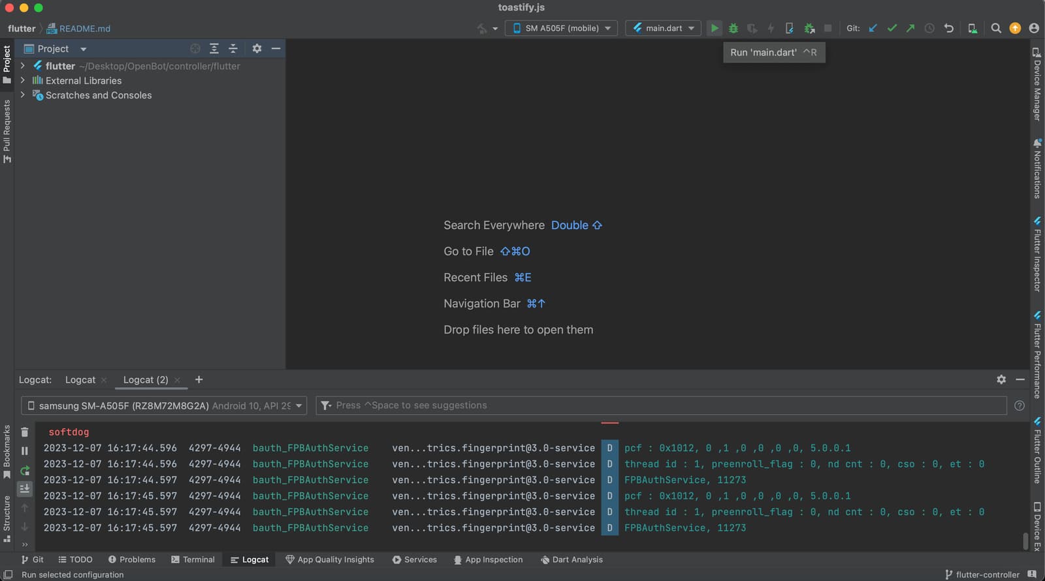Commit changes using the Git checkmark
The height and width of the screenshot is (581, 1045).
click(x=892, y=28)
